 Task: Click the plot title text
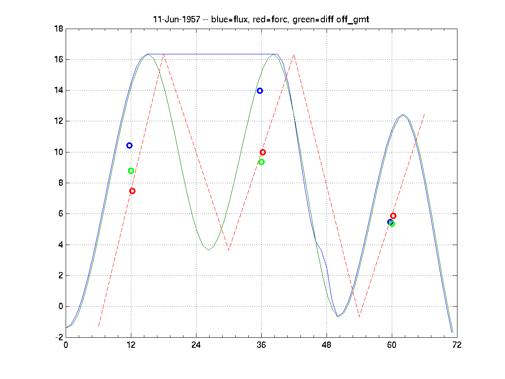coord(261,19)
